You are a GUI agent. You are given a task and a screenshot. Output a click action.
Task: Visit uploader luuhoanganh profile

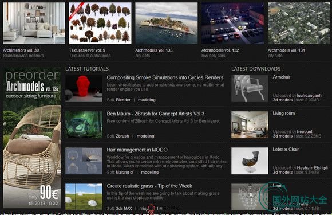click(x=309, y=96)
